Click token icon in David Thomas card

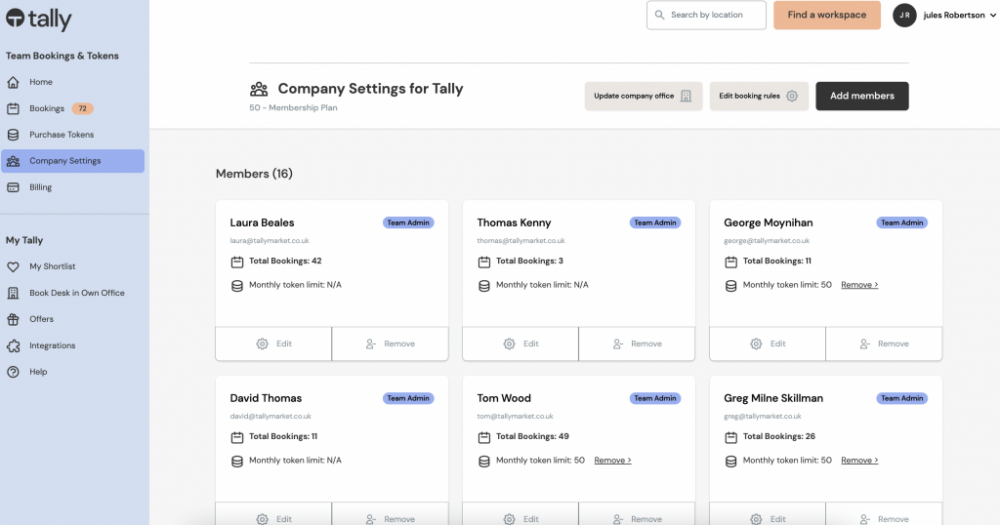coord(236,462)
